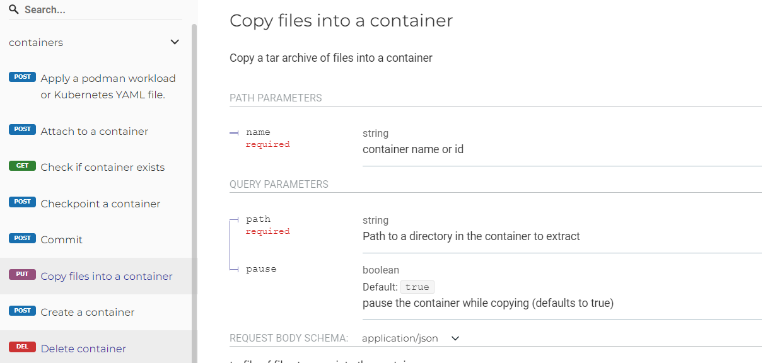Click the magnifying glass search icon
This screenshot has height=363, width=770.
coord(14,9)
